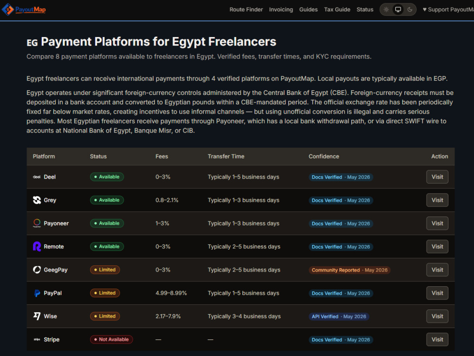Click the Payoneer logo icon
Viewport: 474px width, 356px height.
(x=37, y=223)
